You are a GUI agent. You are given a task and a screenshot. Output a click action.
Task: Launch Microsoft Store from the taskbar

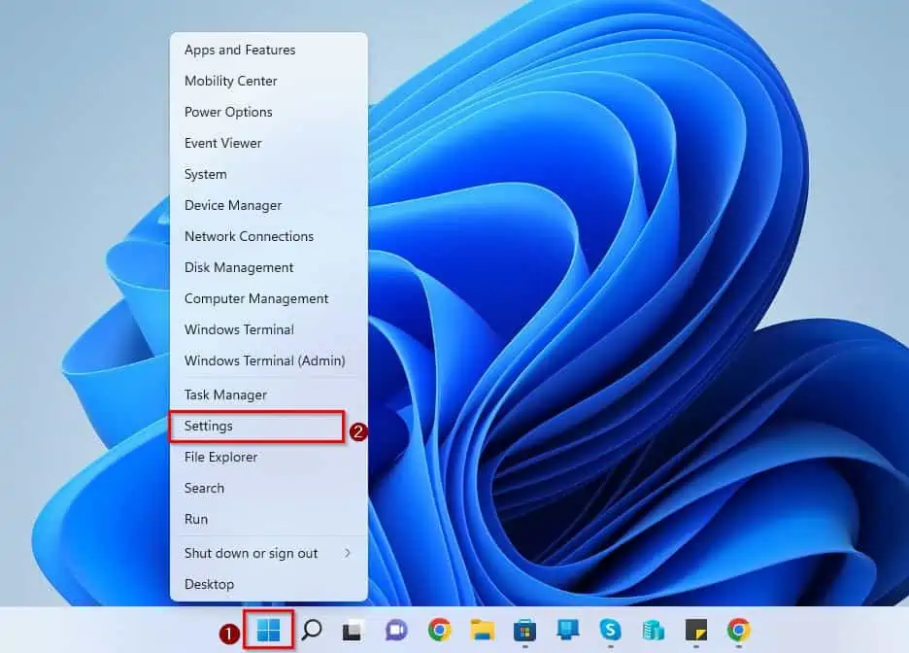coord(525,631)
